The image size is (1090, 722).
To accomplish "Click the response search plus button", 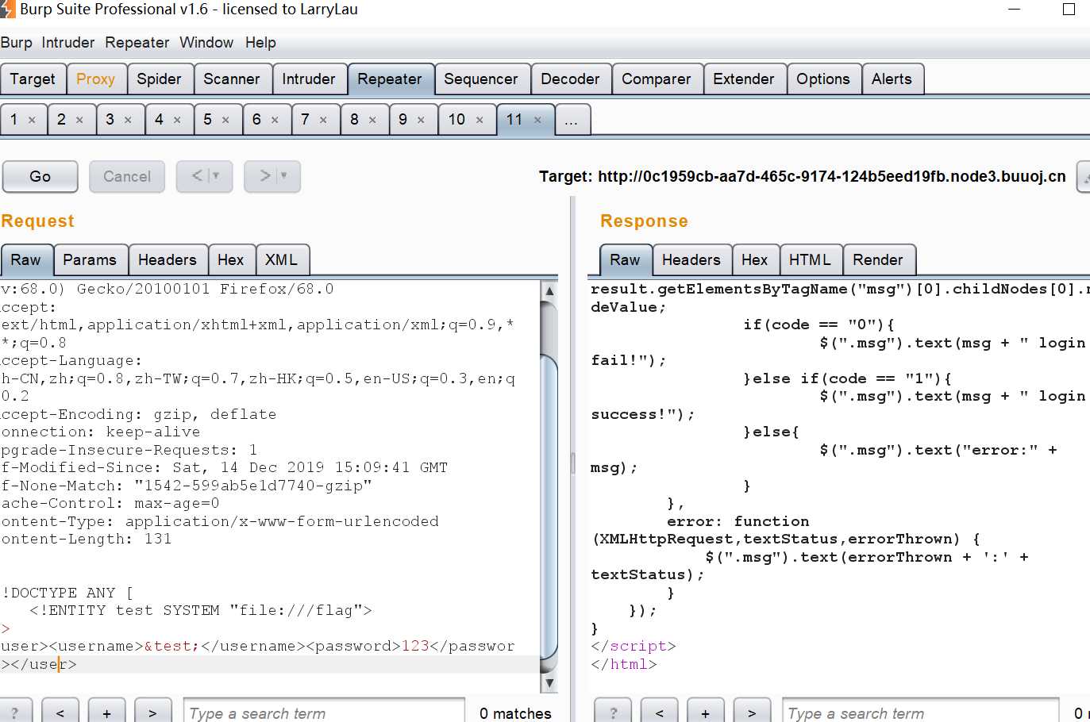I will click(706, 712).
